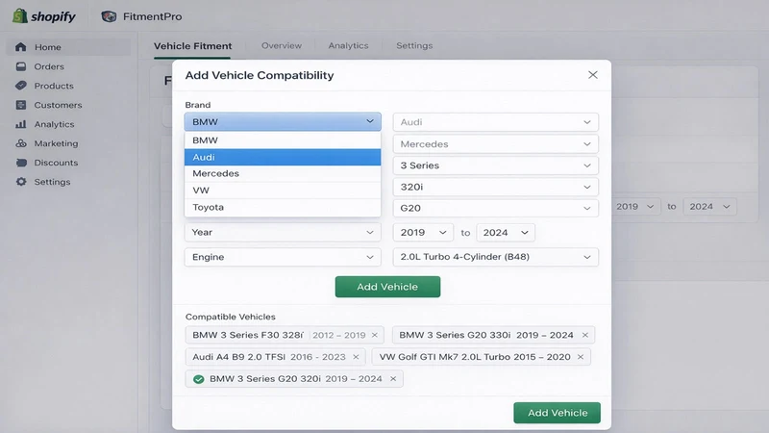769x433 pixels.
Task: Click the 'Add Vehicle Compatibility' title
Action: coord(259,75)
